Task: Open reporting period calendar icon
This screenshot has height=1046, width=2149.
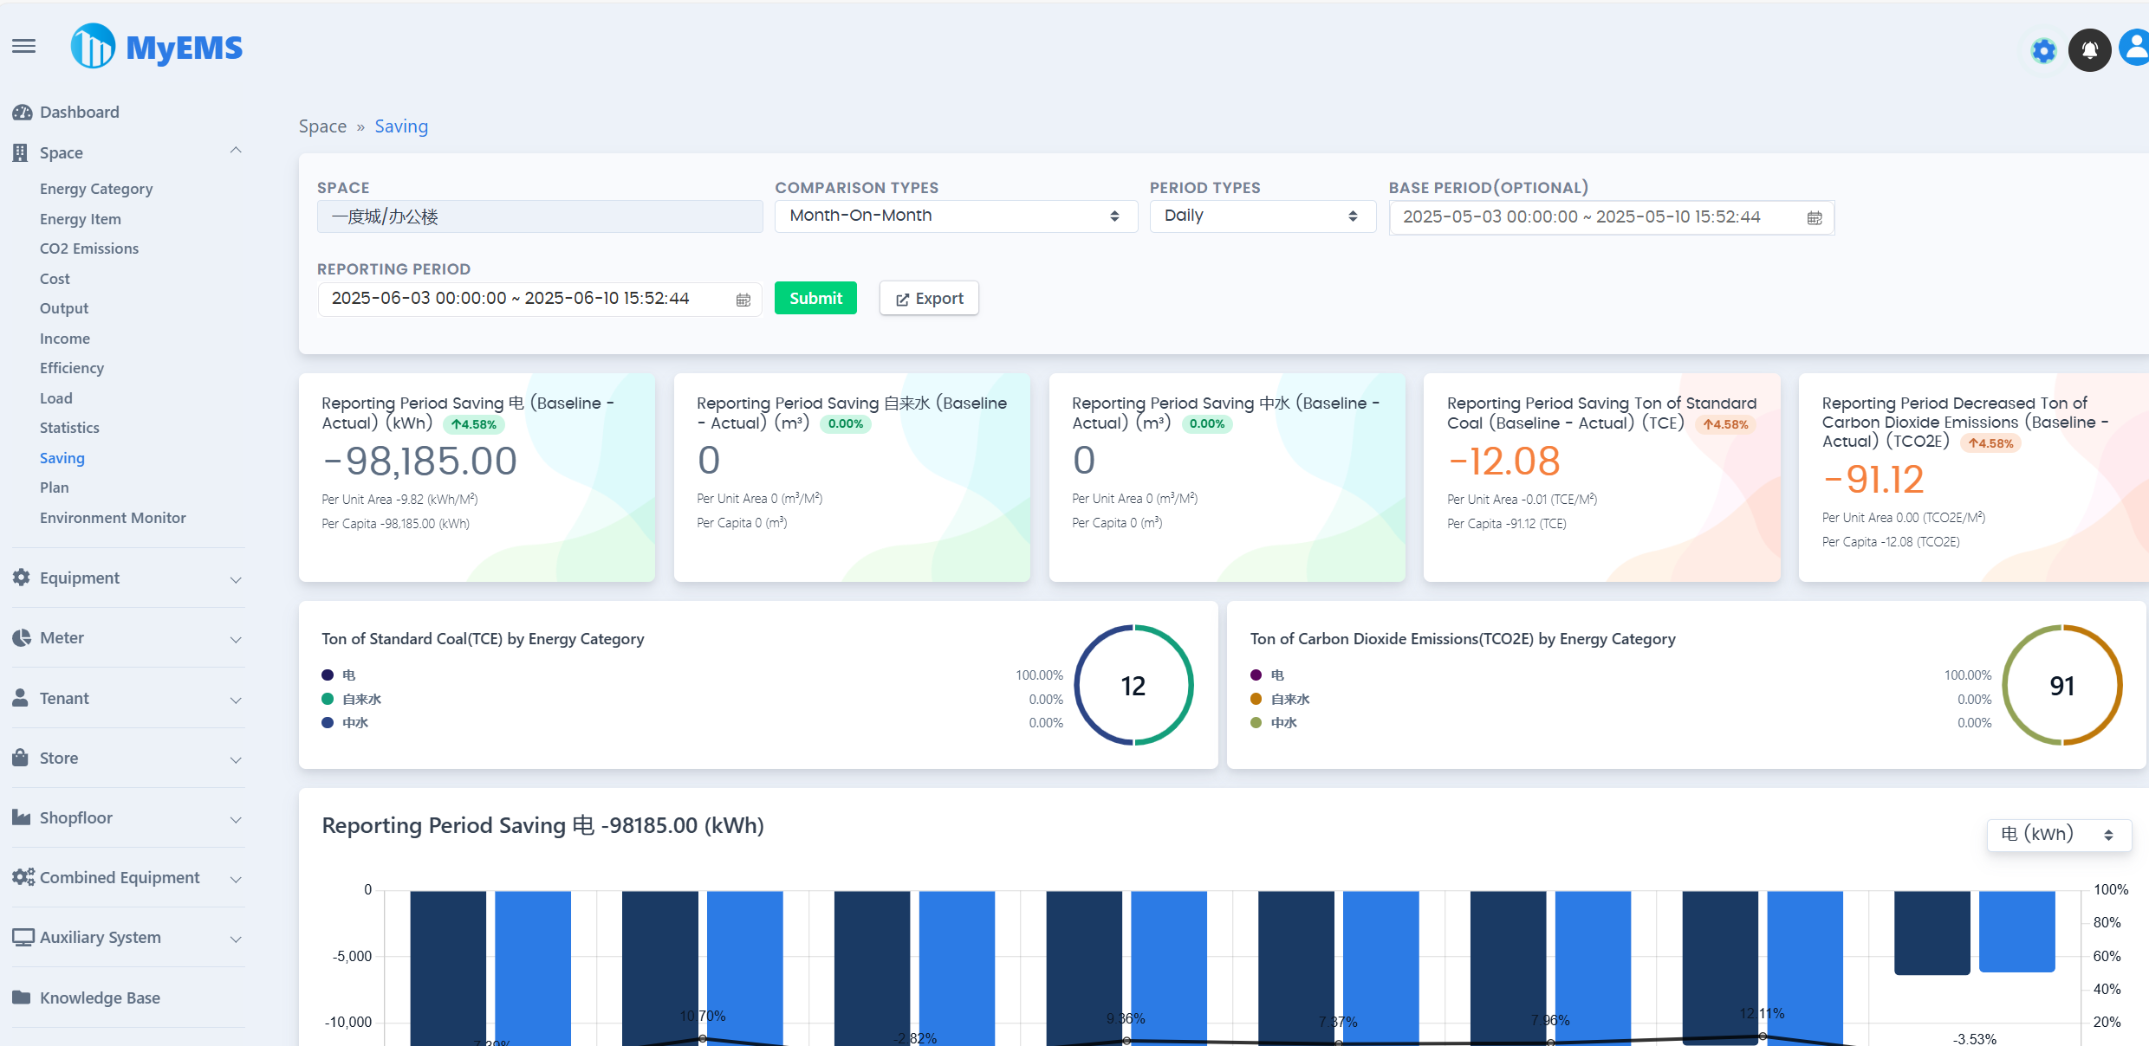Action: click(x=743, y=300)
